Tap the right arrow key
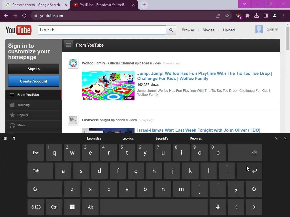Viewport: 290px width, 217px height. [x=254, y=207]
